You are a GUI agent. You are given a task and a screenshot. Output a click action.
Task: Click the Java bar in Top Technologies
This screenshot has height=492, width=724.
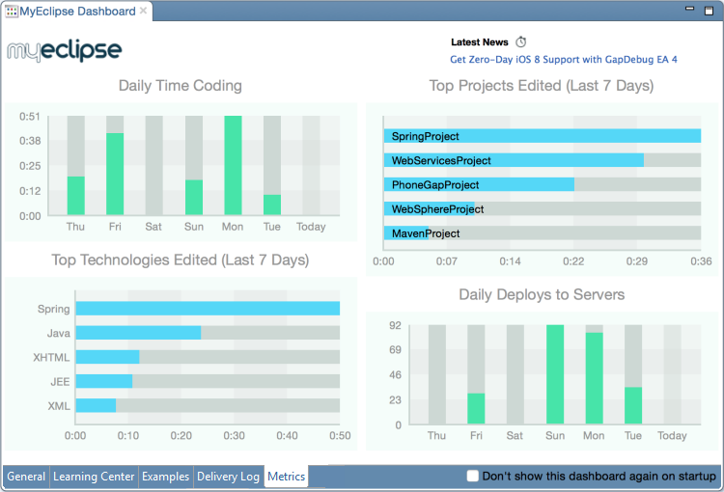[138, 333]
